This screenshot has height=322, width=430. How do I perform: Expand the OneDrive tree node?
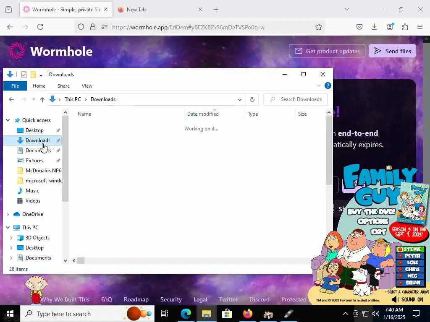8,214
